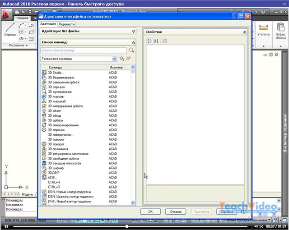
Task: Click the find command star-magnifier icon
Action: (121, 59)
